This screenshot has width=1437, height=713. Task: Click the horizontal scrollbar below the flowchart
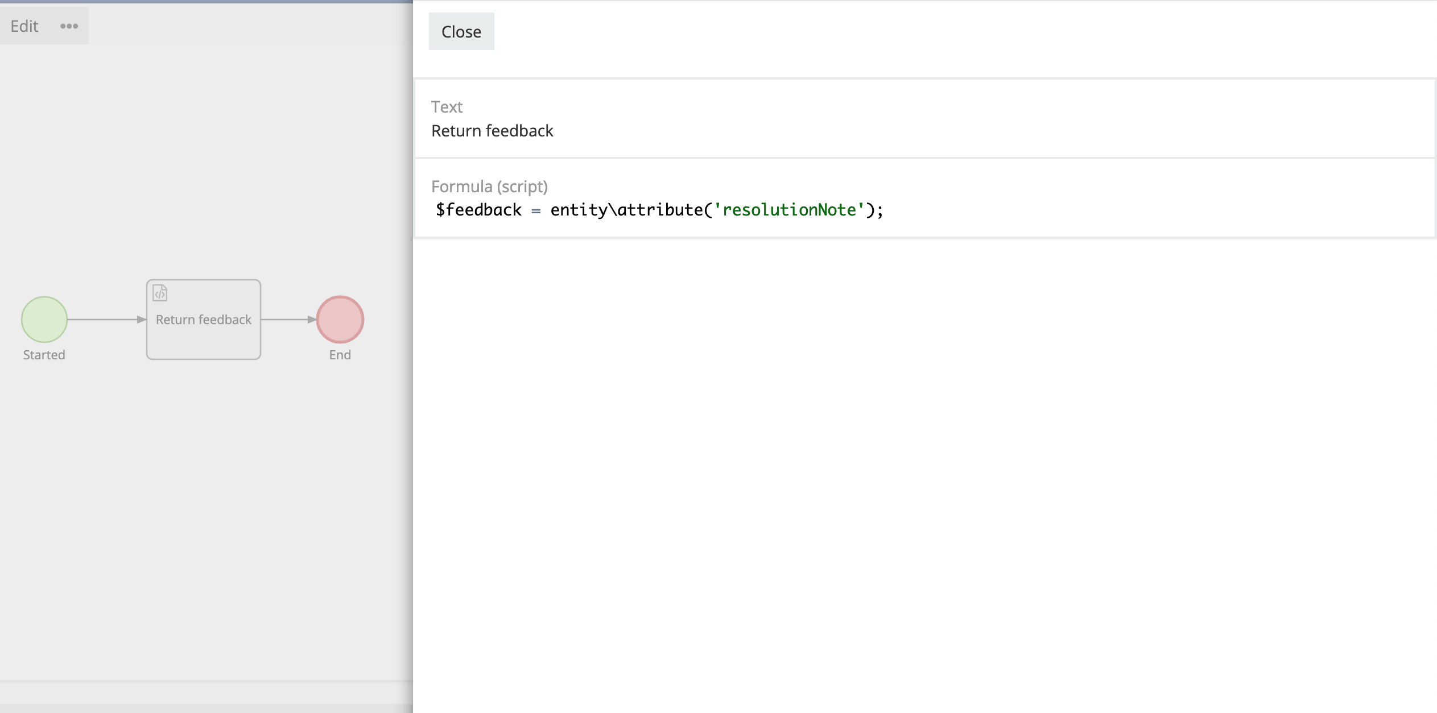(206, 708)
